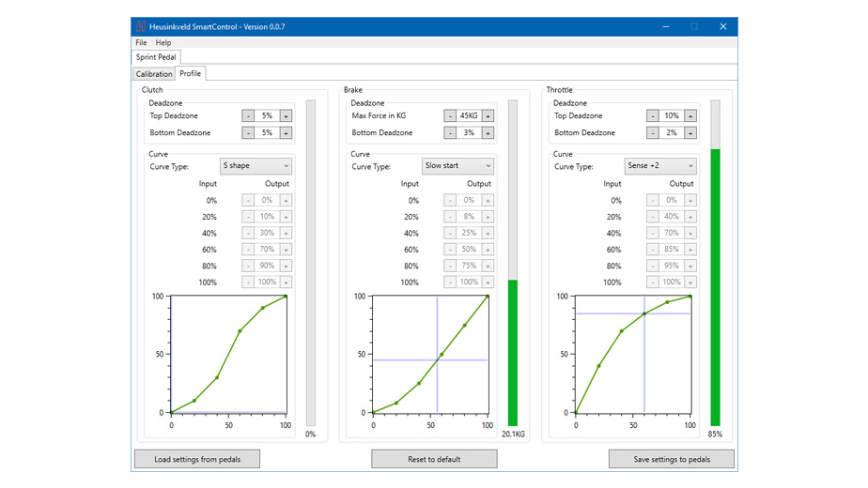
Task: Click the Brake curve graph
Action: pyautogui.click(x=430, y=355)
